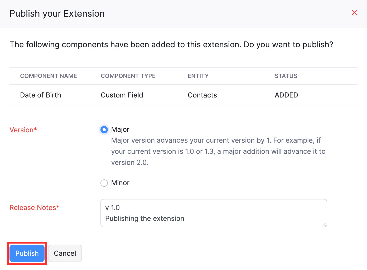This screenshot has height=270, width=367.
Task: Close the Publish your Extension dialog
Action: coord(354,12)
